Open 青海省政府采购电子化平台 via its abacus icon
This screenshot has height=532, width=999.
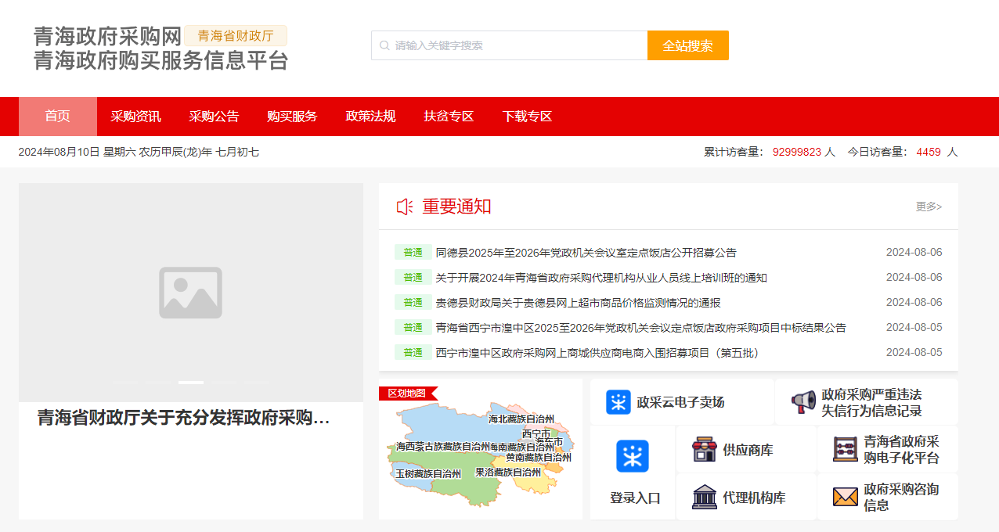(845, 448)
